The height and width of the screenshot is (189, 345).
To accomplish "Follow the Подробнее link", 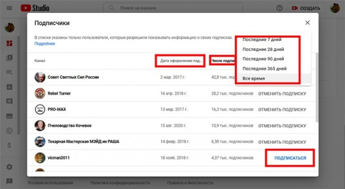I will coord(45,44).
